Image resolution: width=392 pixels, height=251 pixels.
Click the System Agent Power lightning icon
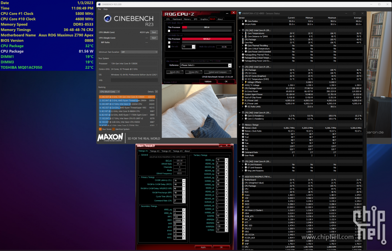pyautogui.click(x=243, y=94)
